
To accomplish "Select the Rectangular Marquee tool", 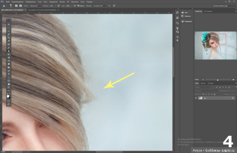I will click(x=9, y=28).
